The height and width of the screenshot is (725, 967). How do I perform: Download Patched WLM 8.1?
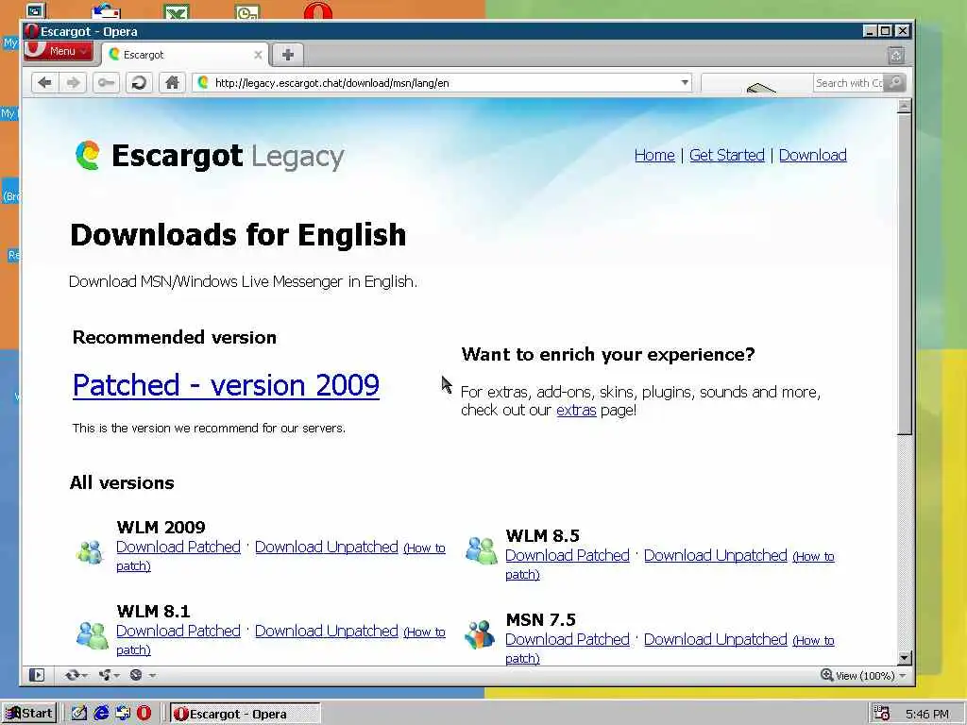click(178, 631)
